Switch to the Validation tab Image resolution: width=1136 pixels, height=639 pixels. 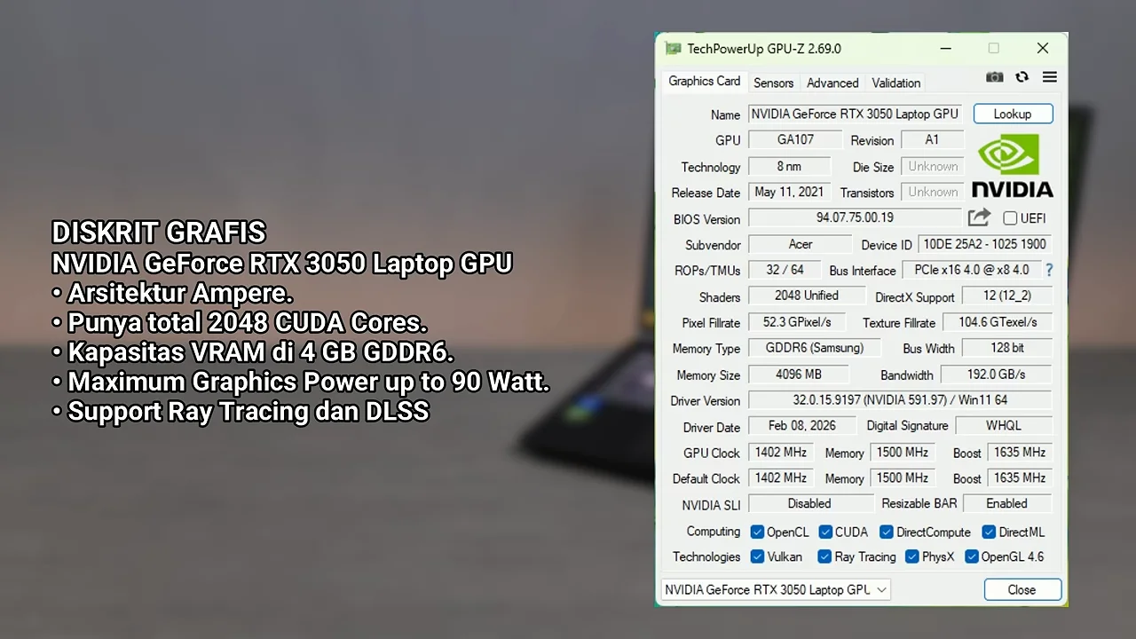[x=895, y=83]
